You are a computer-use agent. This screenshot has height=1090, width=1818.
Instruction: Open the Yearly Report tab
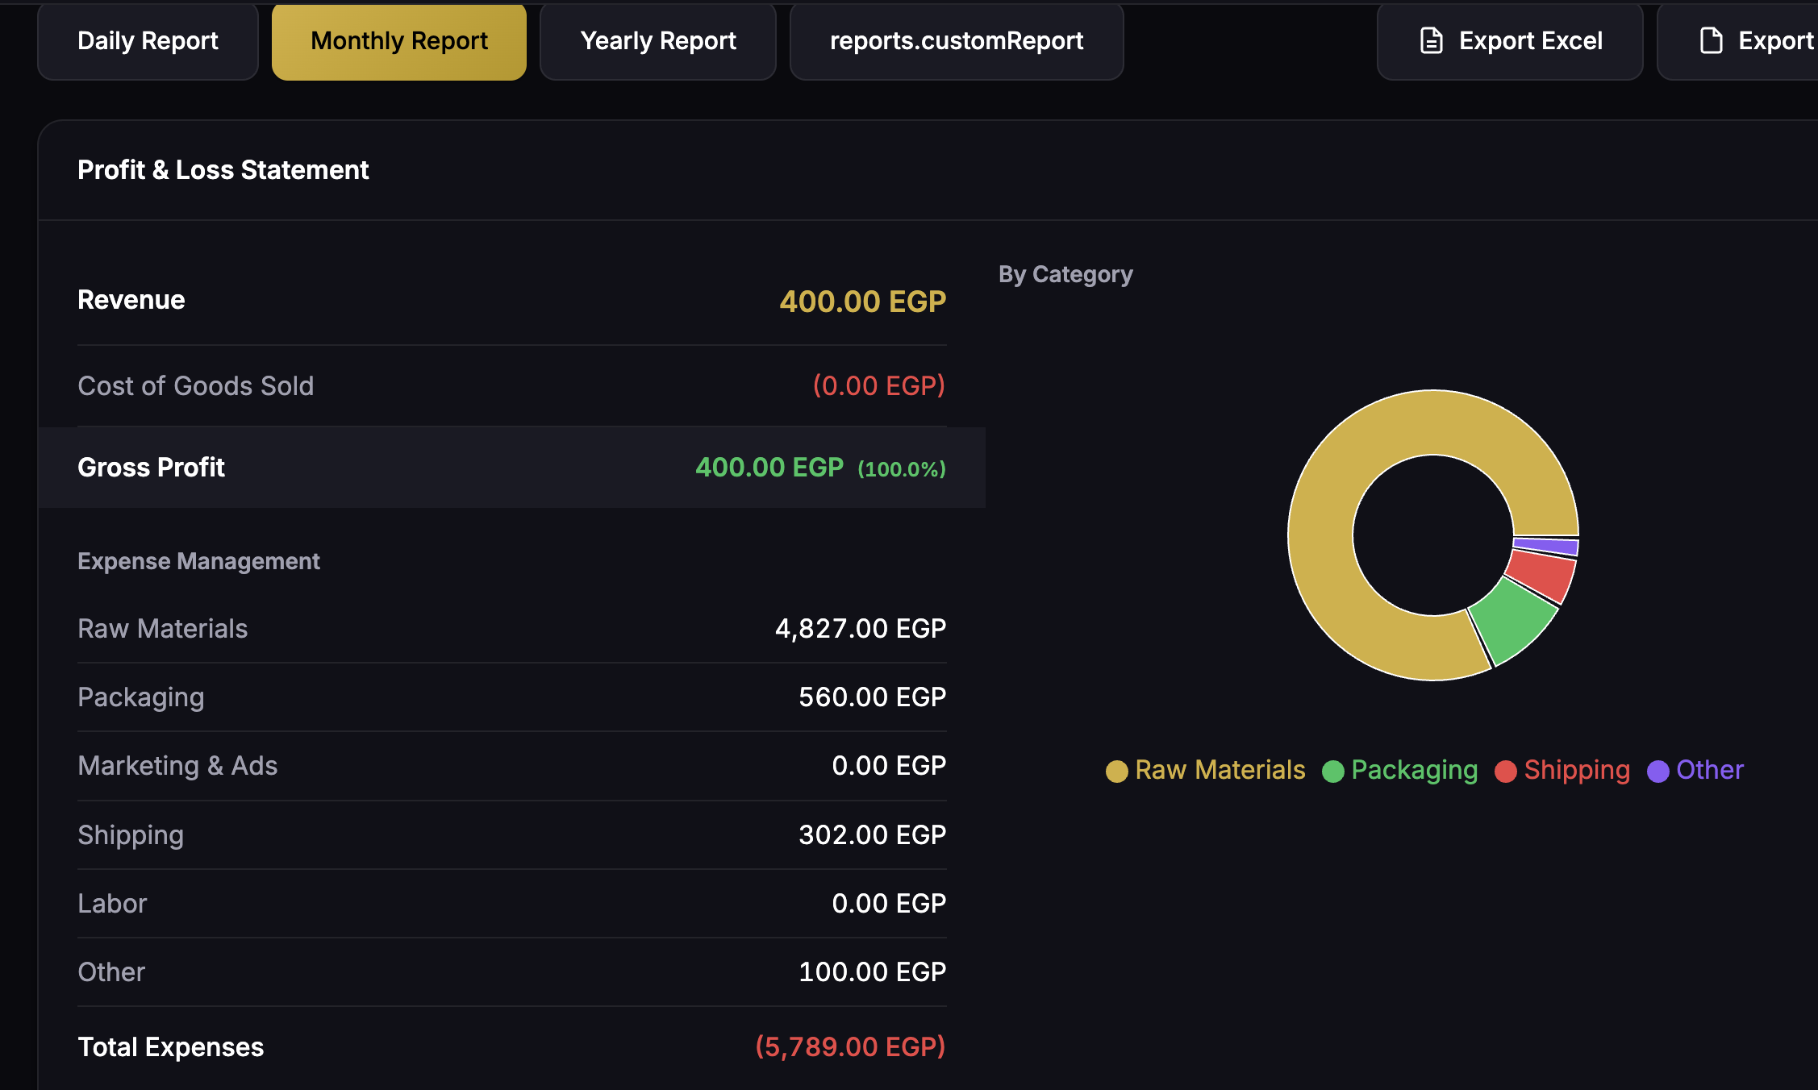[x=657, y=40]
